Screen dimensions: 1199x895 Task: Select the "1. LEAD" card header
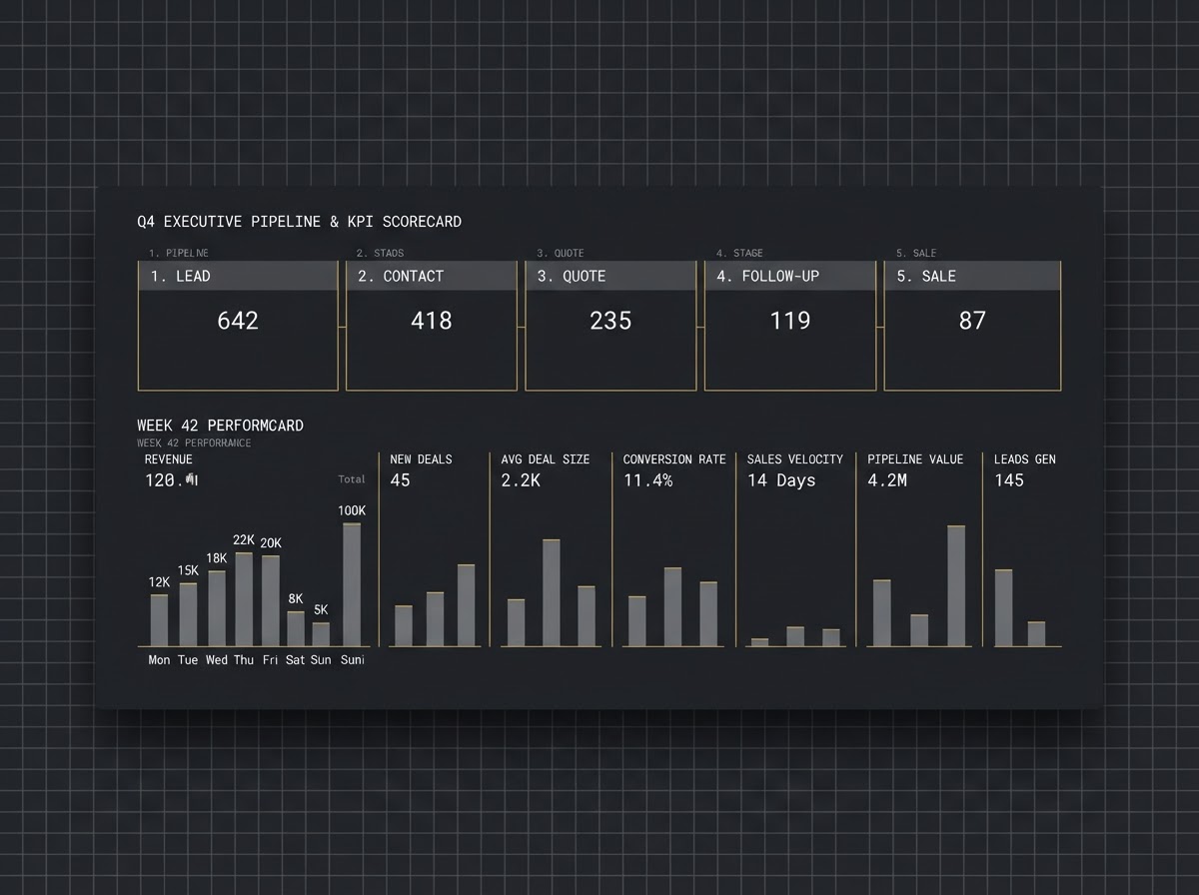click(238, 276)
